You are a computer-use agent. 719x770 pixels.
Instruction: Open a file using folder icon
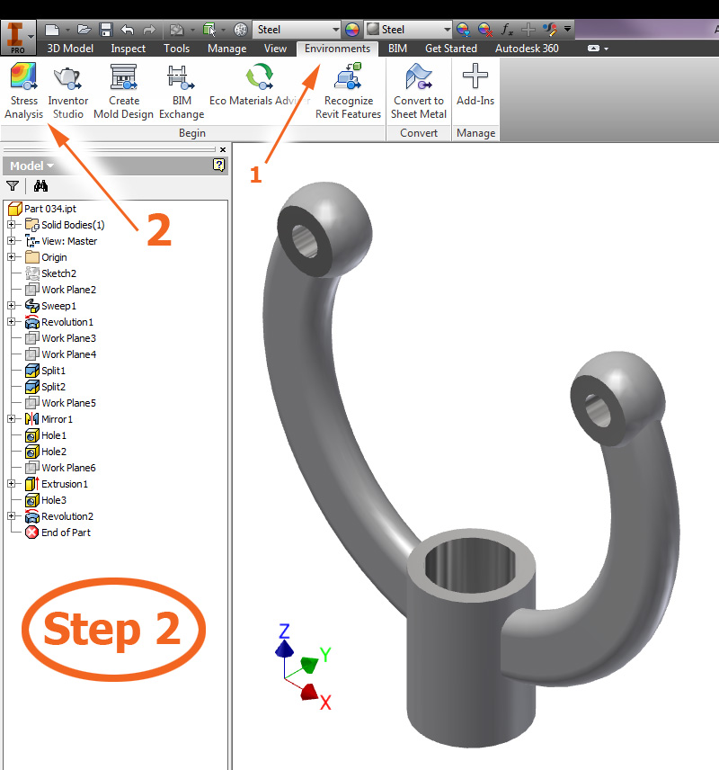pyautogui.click(x=84, y=30)
